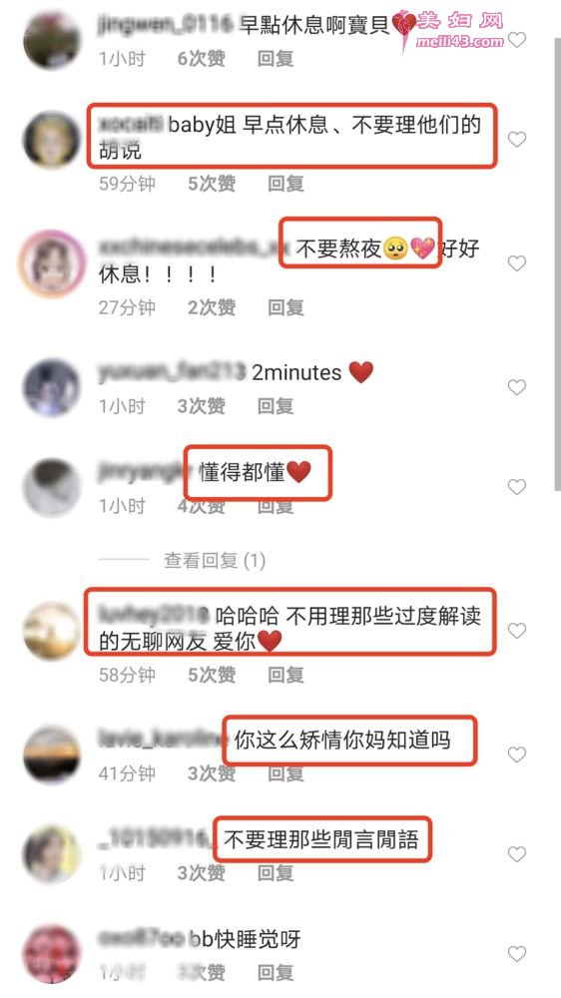
Task: Open avatar of '不要熬夜' commenter
Action: coord(52,262)
